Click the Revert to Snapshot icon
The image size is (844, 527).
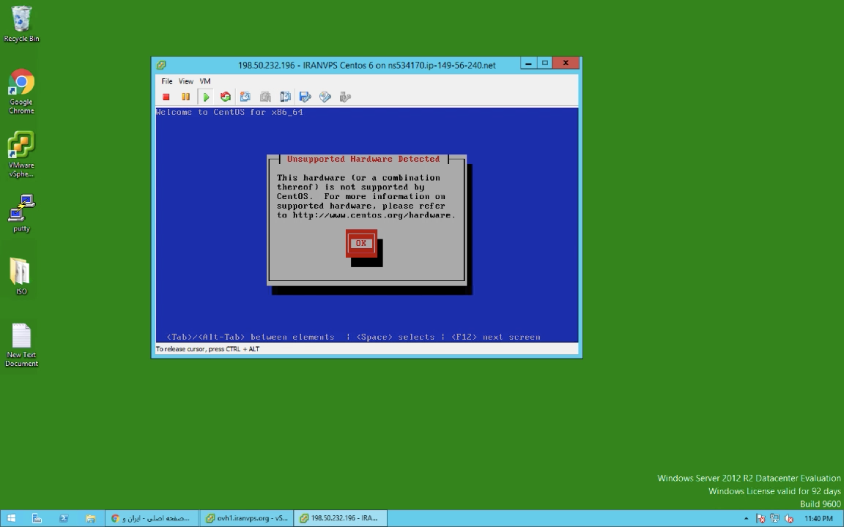[x=265, y=97]
